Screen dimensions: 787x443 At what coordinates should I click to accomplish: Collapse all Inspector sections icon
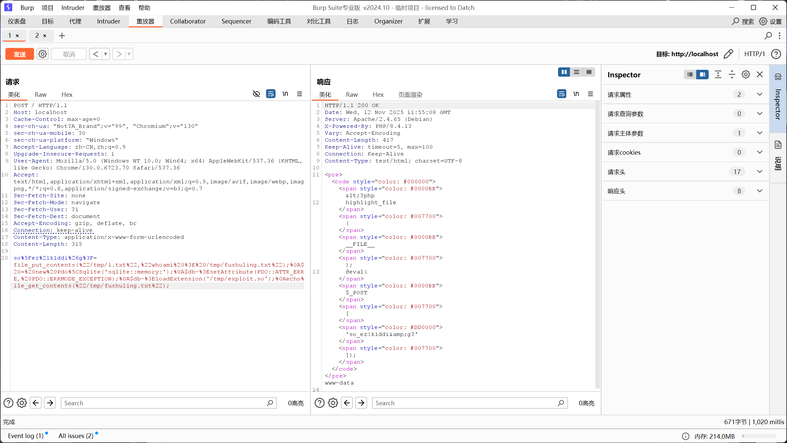(732, 75)
